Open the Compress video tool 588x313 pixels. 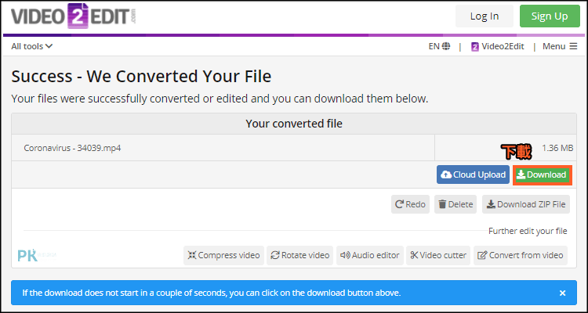(224, 255)
